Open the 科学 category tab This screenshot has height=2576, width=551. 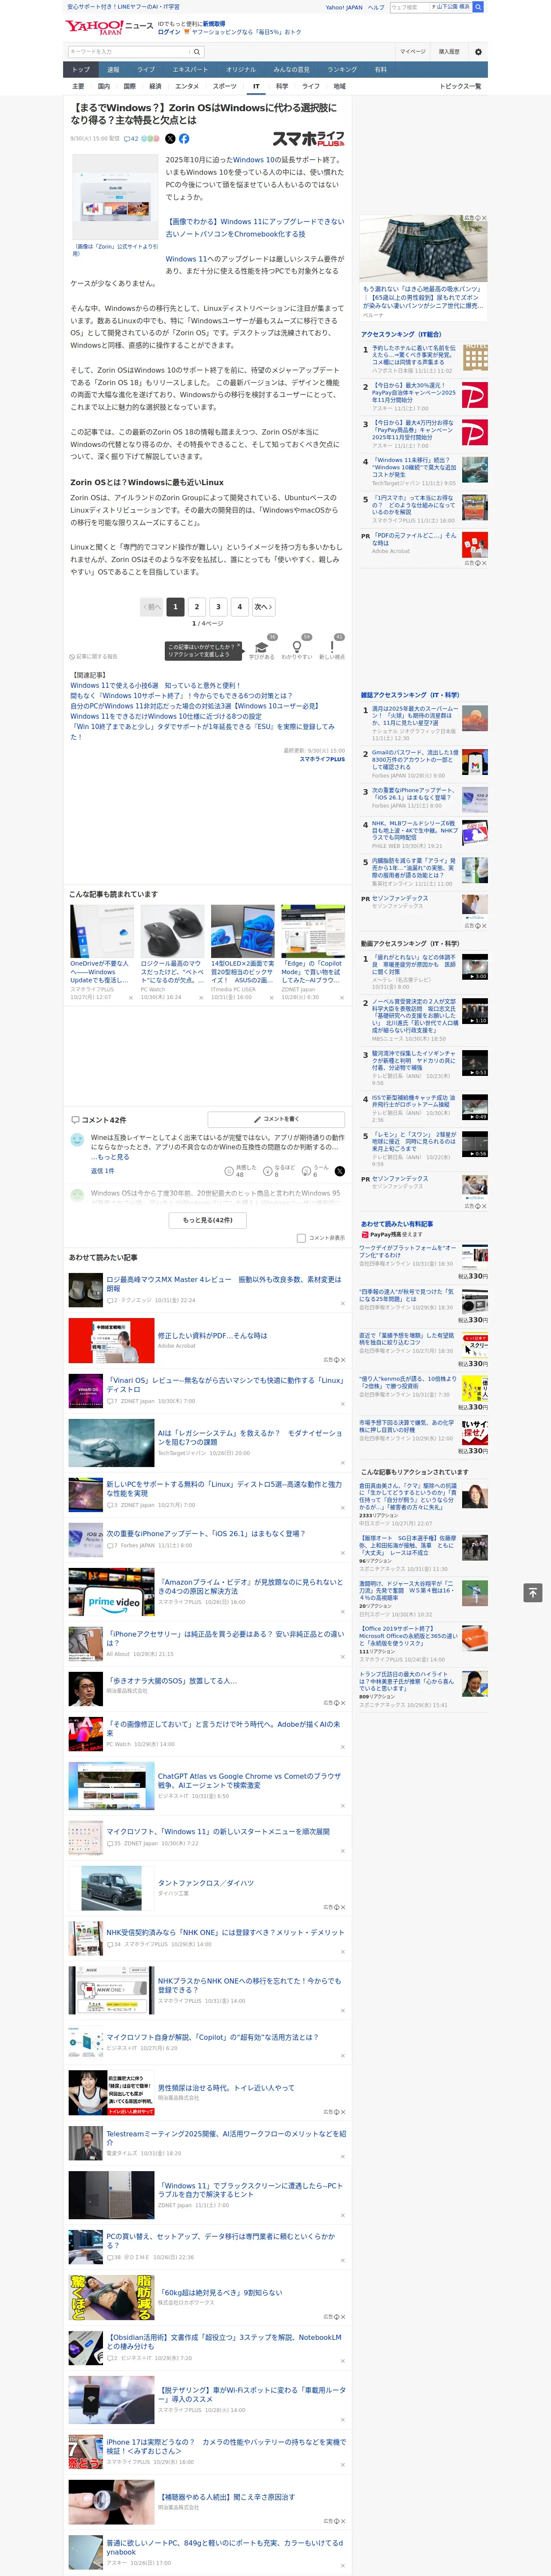[282, 86]
